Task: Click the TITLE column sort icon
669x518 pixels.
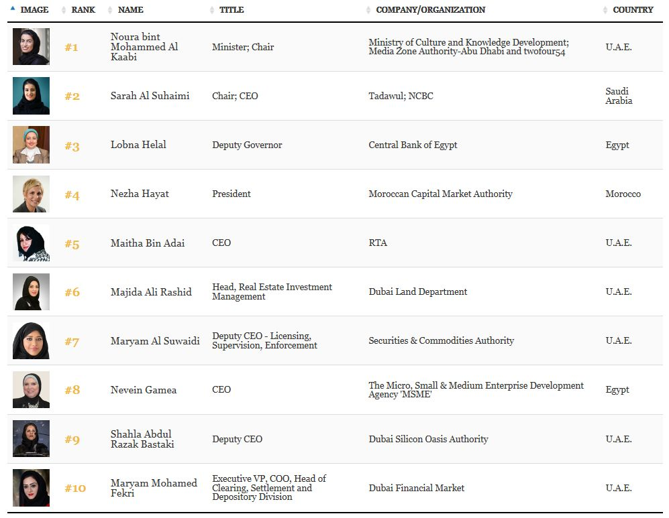Action: (212, 10)
